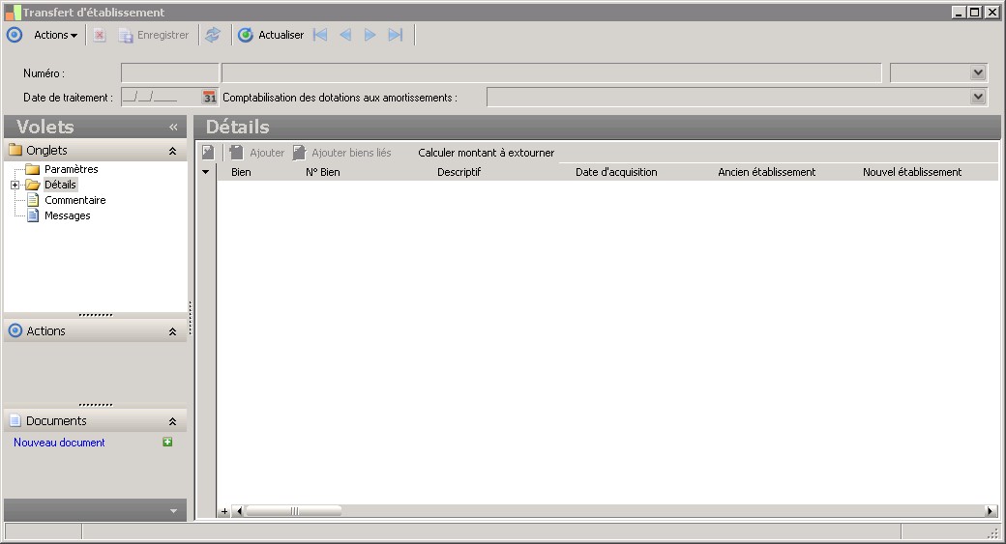Collapse the Documents section

point(172,421)
